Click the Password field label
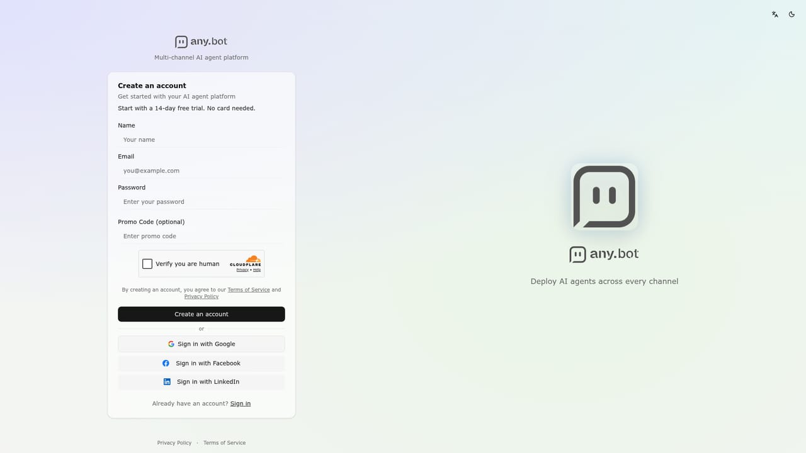The width and height of the screenshot is (806, 453). point(132,187)
